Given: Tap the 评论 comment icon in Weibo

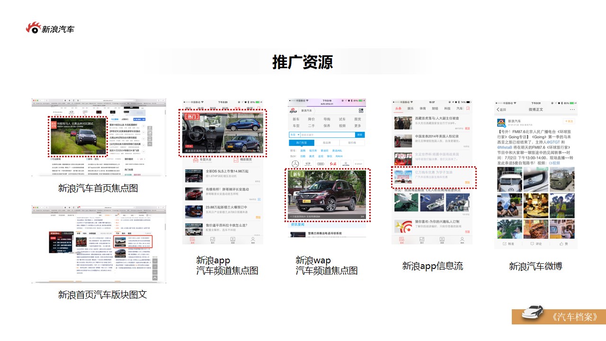Looking at the screenshot, I should (532, 244).
